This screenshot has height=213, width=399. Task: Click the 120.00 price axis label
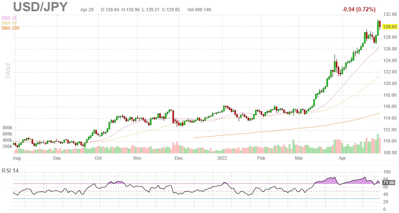tap(391, 83)
